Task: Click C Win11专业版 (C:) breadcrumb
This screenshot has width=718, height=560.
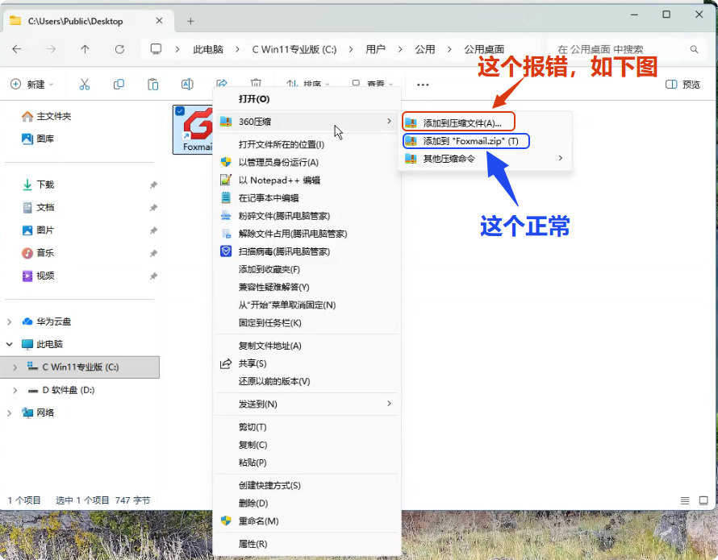Action: [294, 49]
